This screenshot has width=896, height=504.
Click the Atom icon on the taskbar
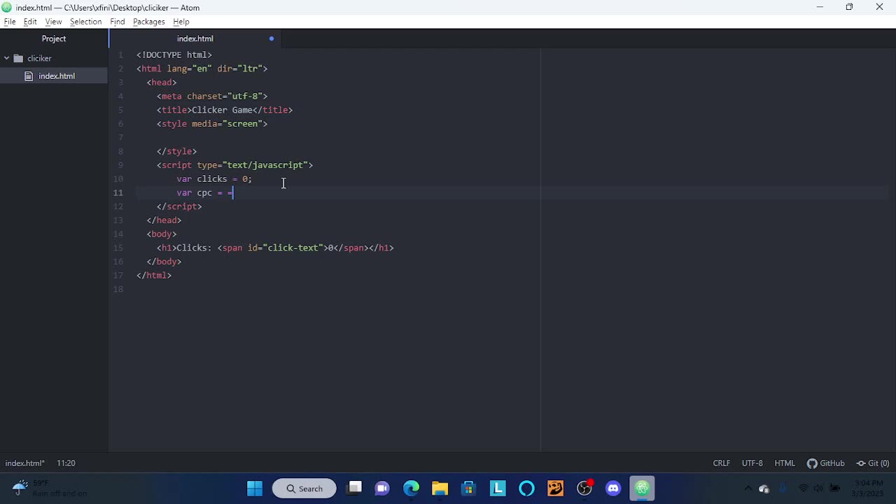pyautogui.click(x=642, y=489)
